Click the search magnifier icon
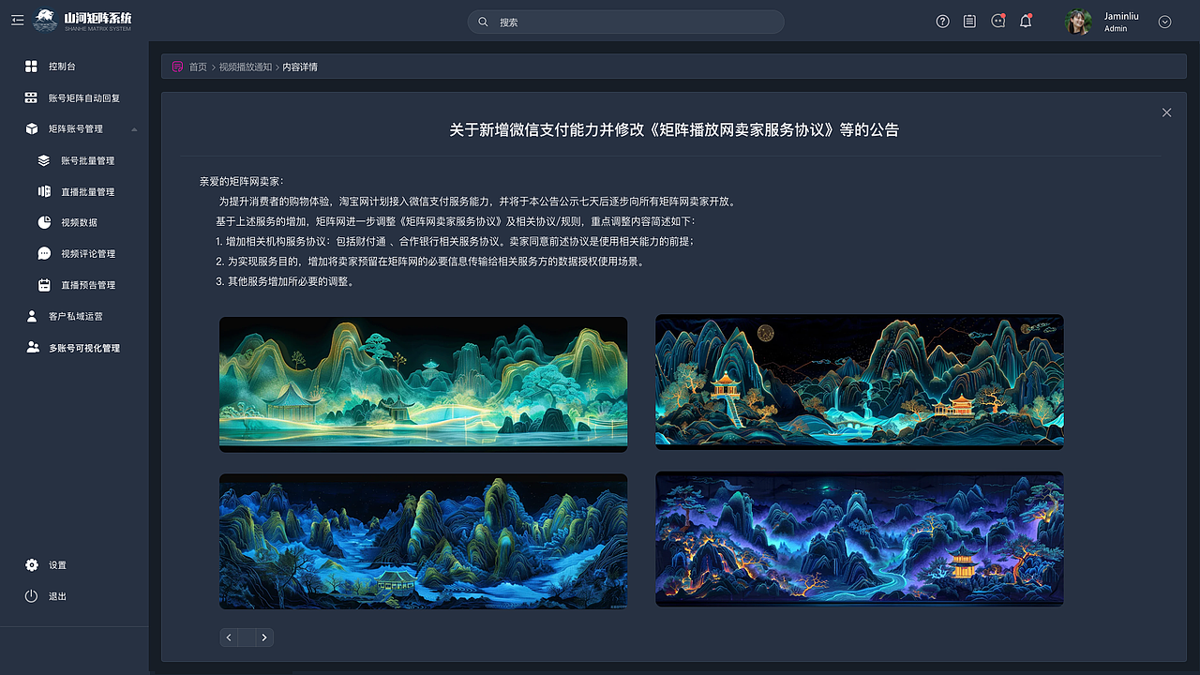This screenshot has width=1200, height=675. click(x=483, y=22)
